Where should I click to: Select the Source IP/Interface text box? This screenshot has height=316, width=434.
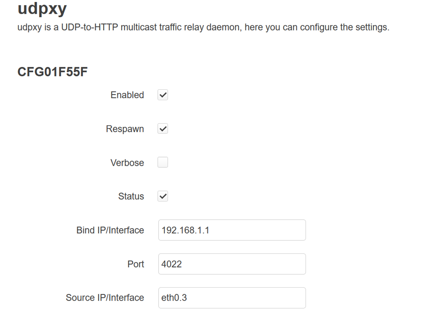coord(232,298)
